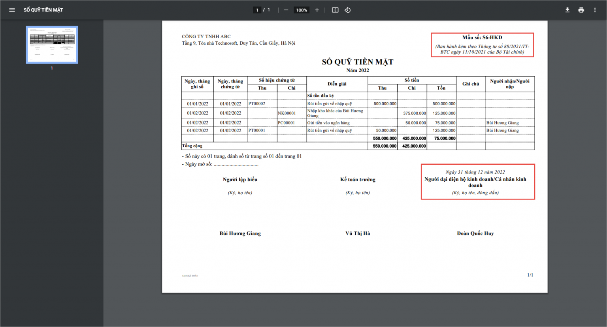
Task: Print the cash book document
Action: 581,10
